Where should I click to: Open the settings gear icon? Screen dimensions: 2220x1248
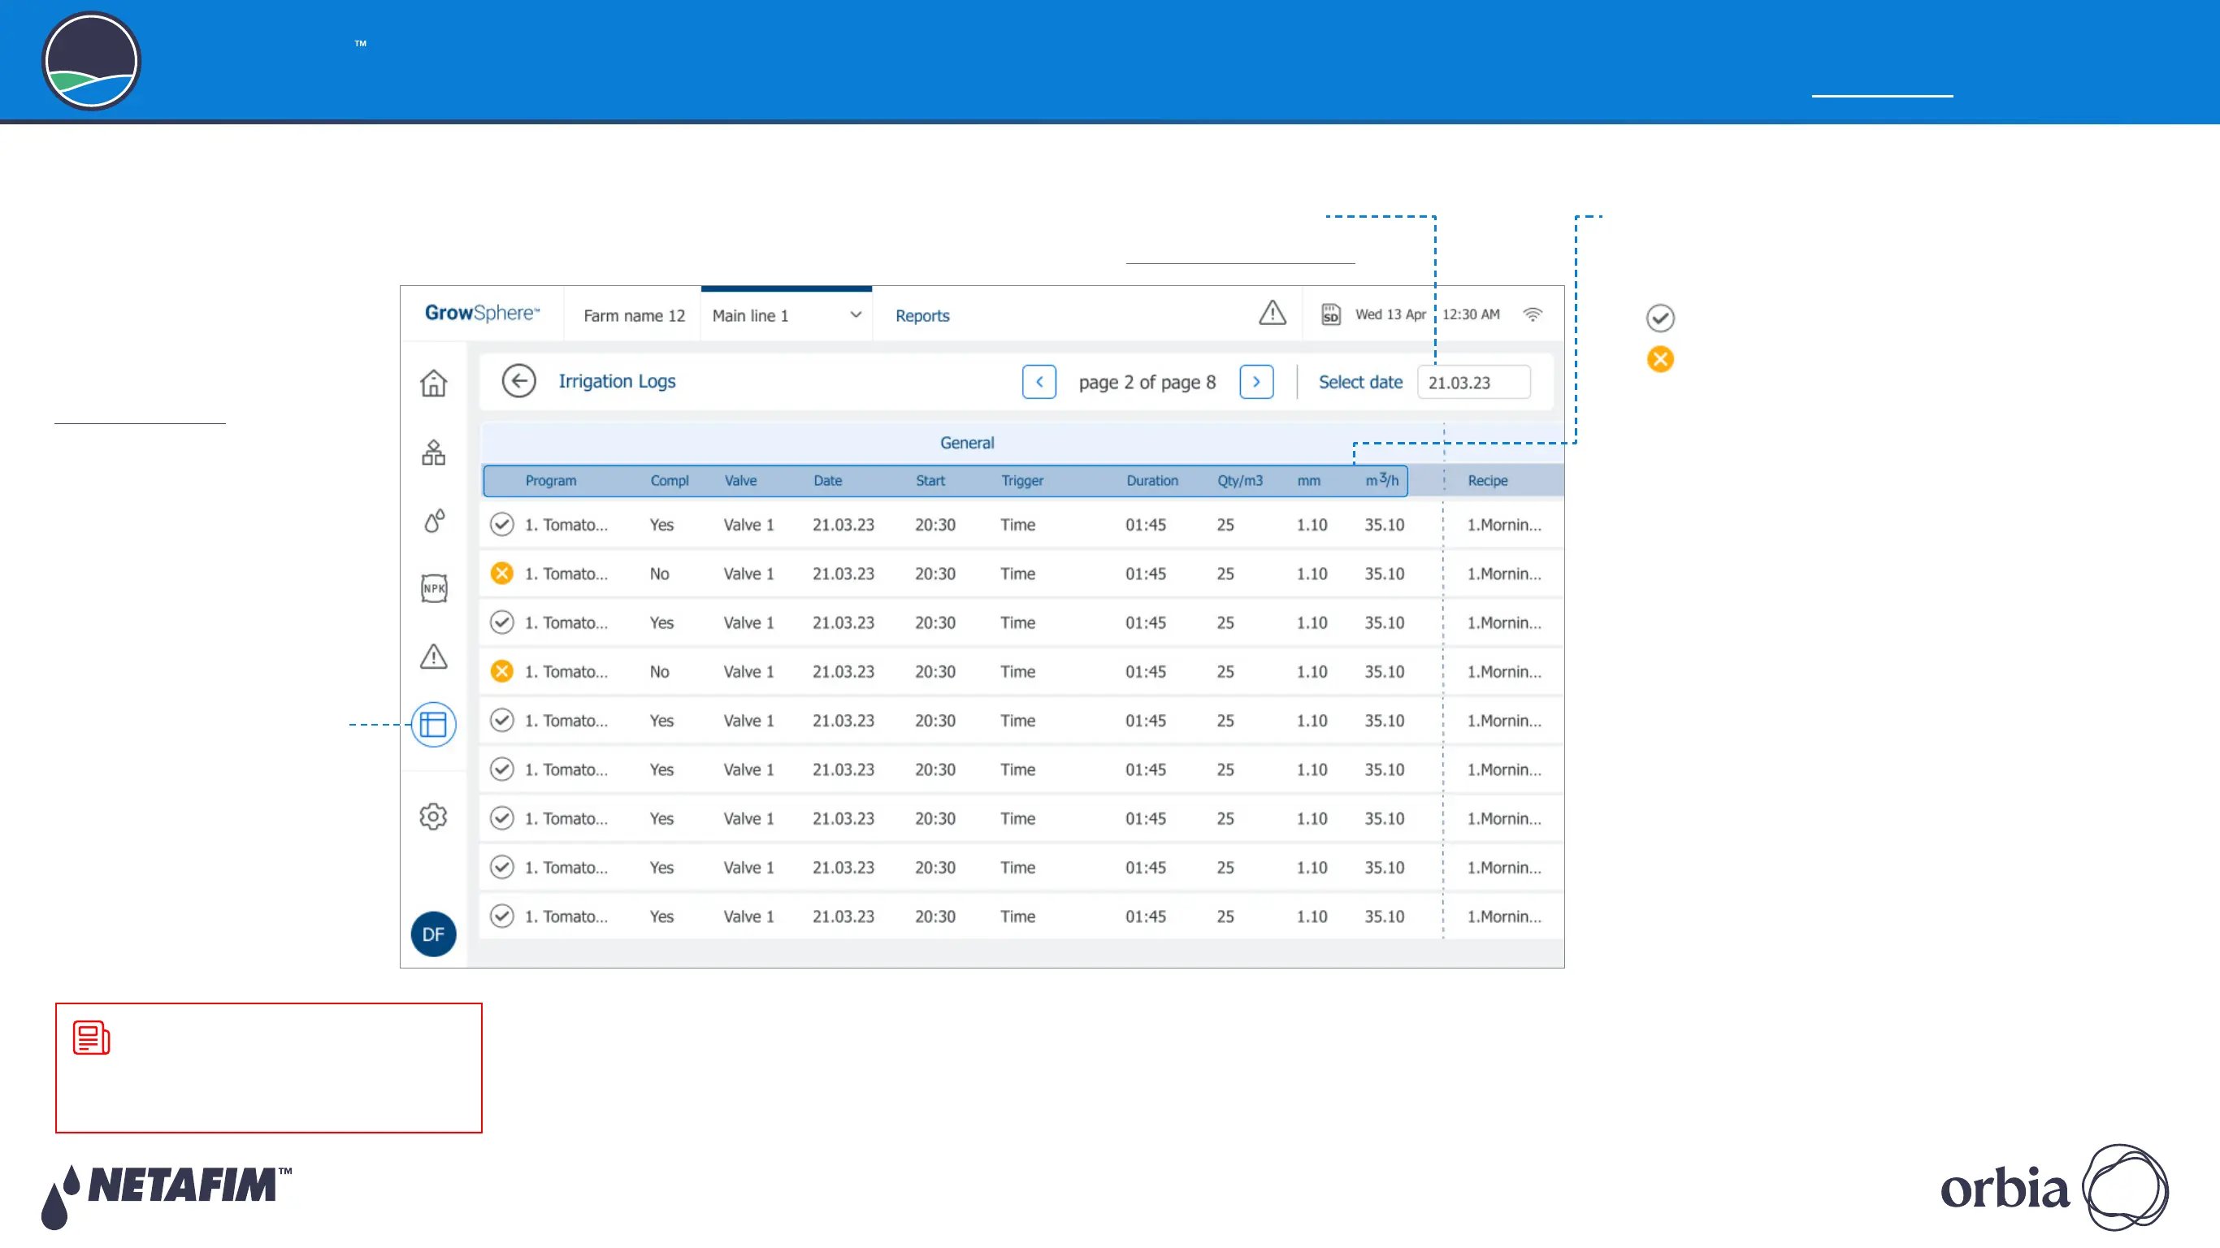[x=433, y=817]
